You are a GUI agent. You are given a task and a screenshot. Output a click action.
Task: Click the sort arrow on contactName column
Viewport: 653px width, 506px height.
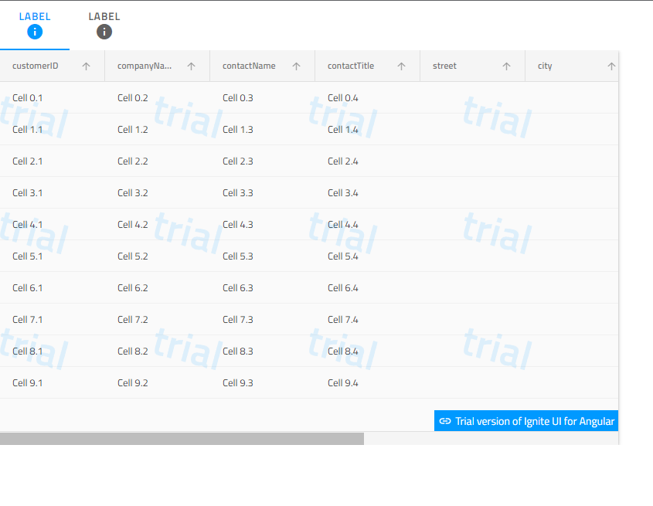(x=296, y=66)
